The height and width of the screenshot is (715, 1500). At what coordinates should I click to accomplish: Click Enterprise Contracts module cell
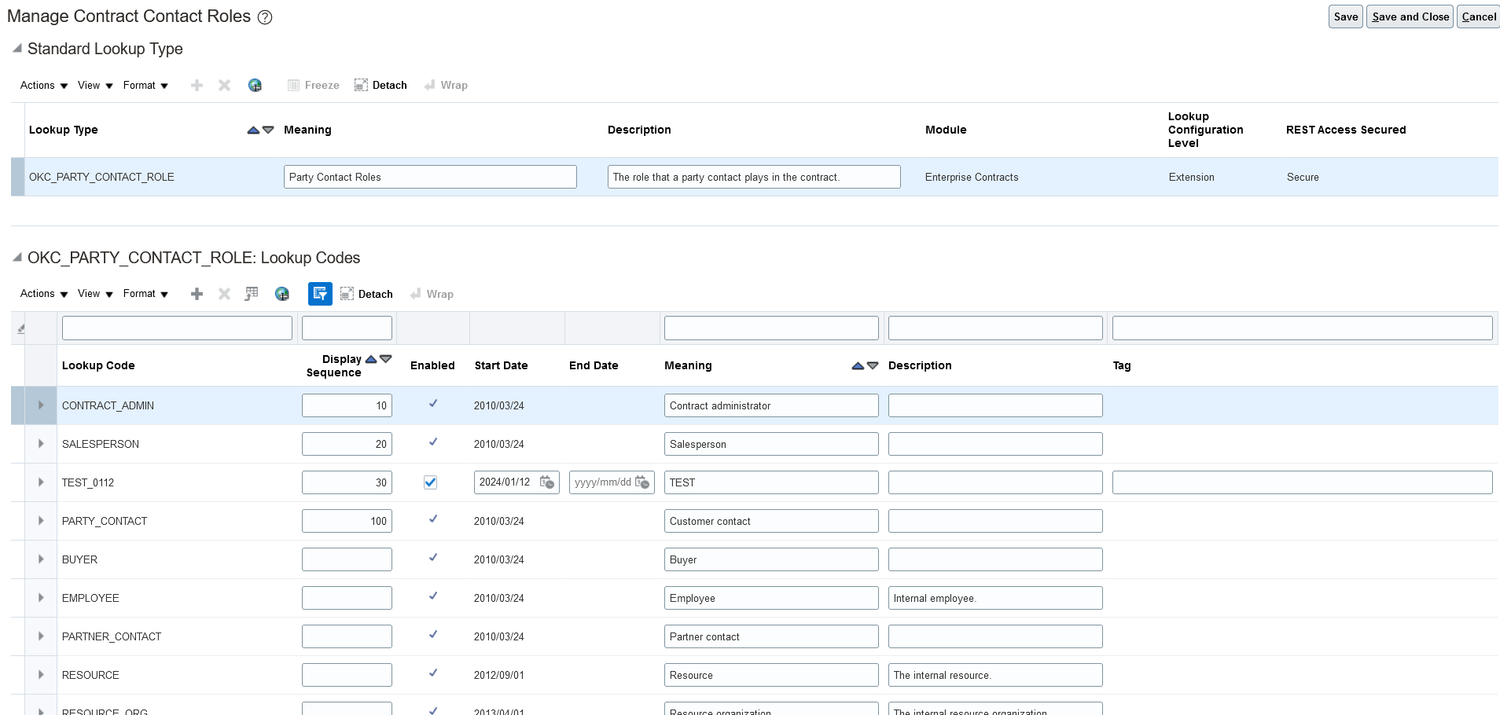(972, 178)
